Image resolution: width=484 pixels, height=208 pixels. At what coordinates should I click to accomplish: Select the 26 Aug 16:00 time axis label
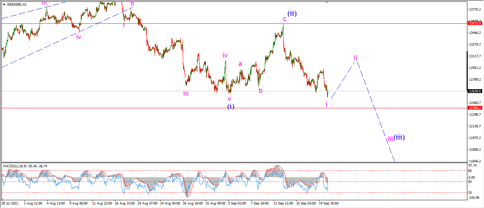pyautogui.click(x=193, y=203)
